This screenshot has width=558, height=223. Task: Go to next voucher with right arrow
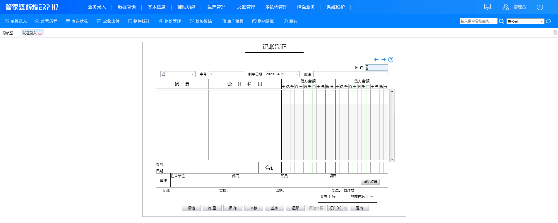click(x=384, y=60)
